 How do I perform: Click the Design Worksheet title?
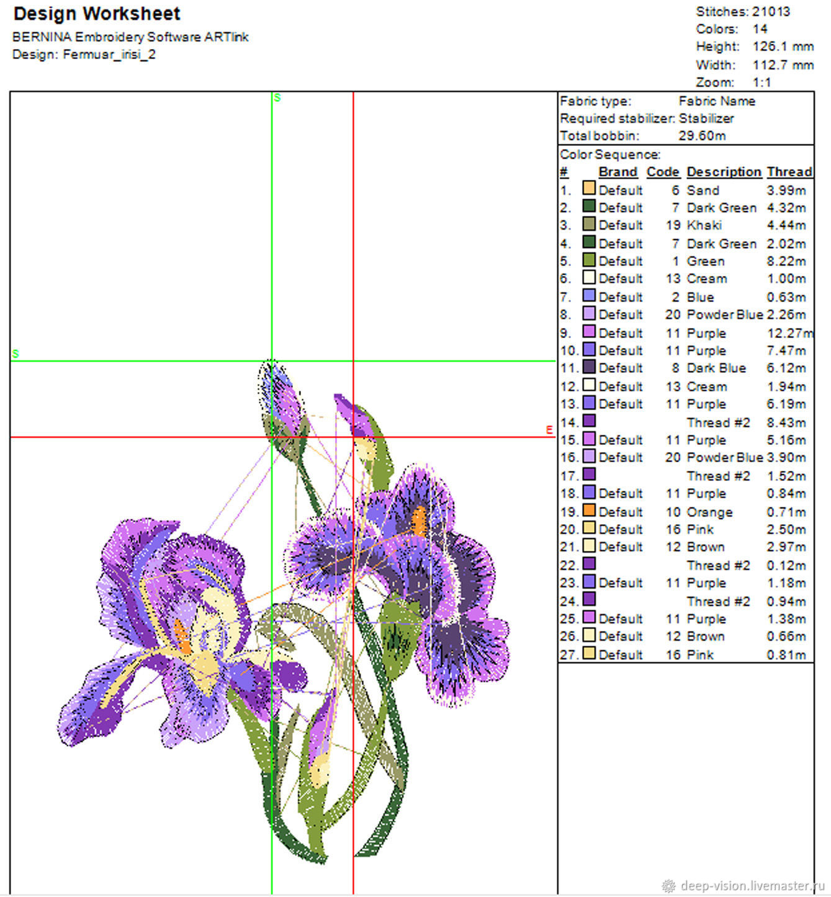coord(97,14)
